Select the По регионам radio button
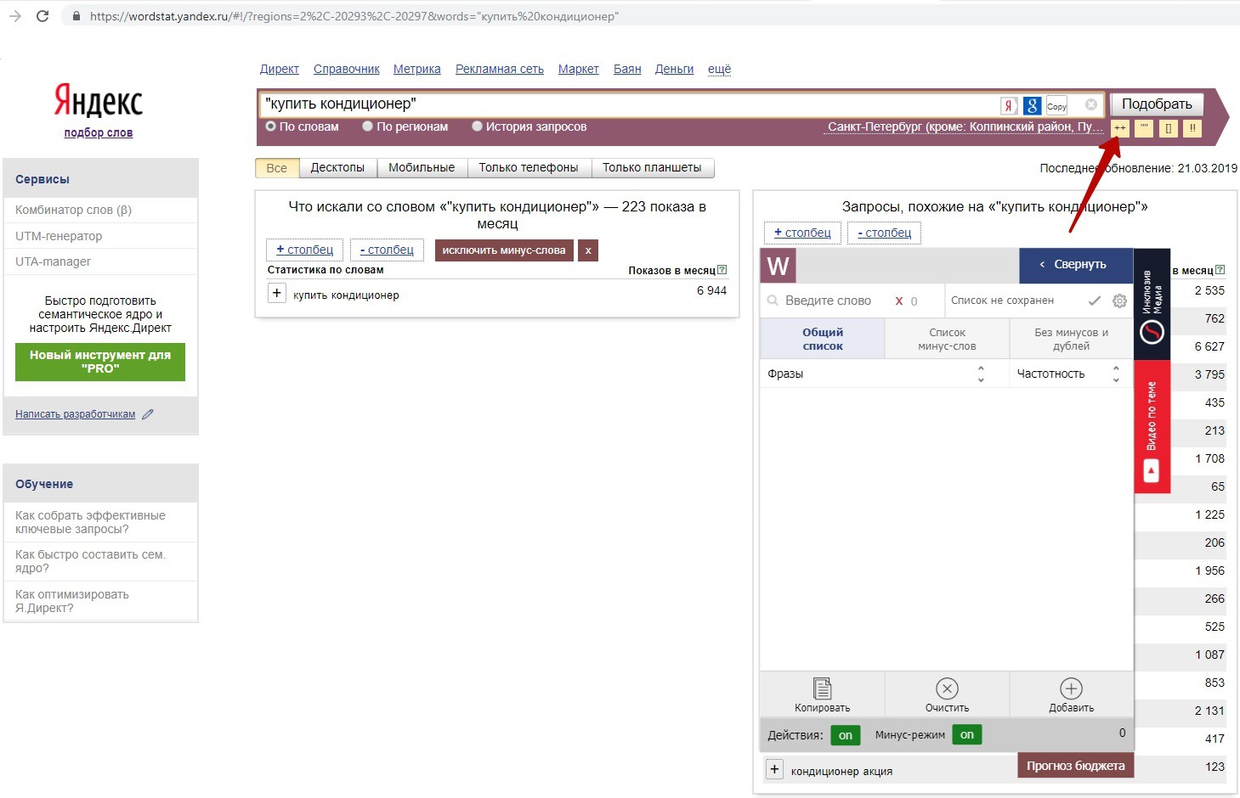This screenshot has height=798, width=1240. [367, 126]
